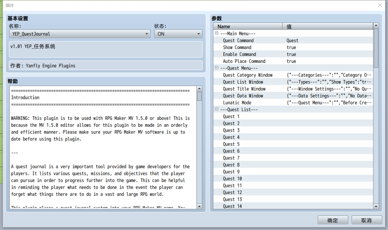Click the parameter list scrollbar thumb
This screenshot has width=388, height=230.
coord(376,48)
